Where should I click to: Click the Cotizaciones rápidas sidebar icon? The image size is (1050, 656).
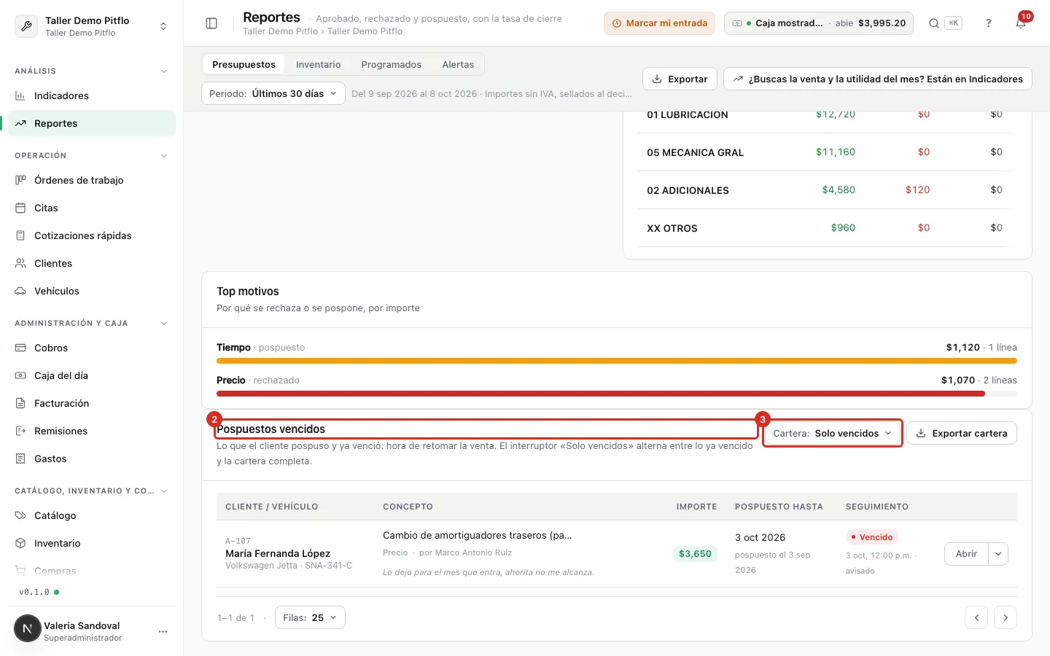[x=20, y=235]
